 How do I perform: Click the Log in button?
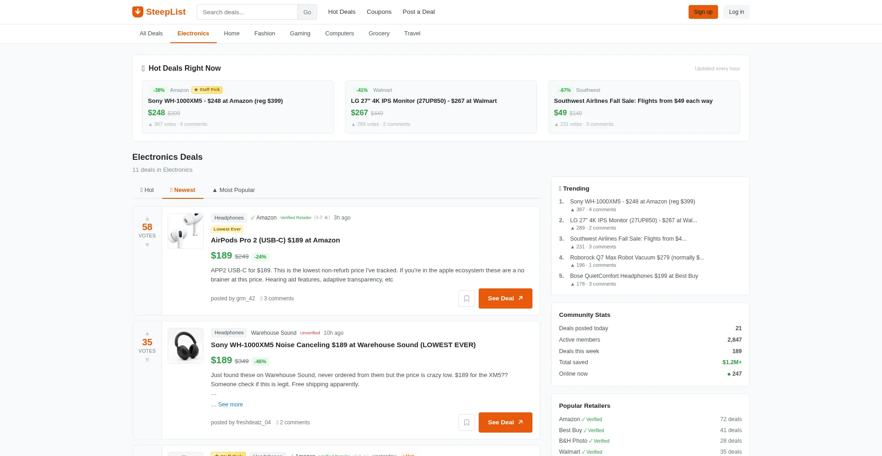point(736,12)
